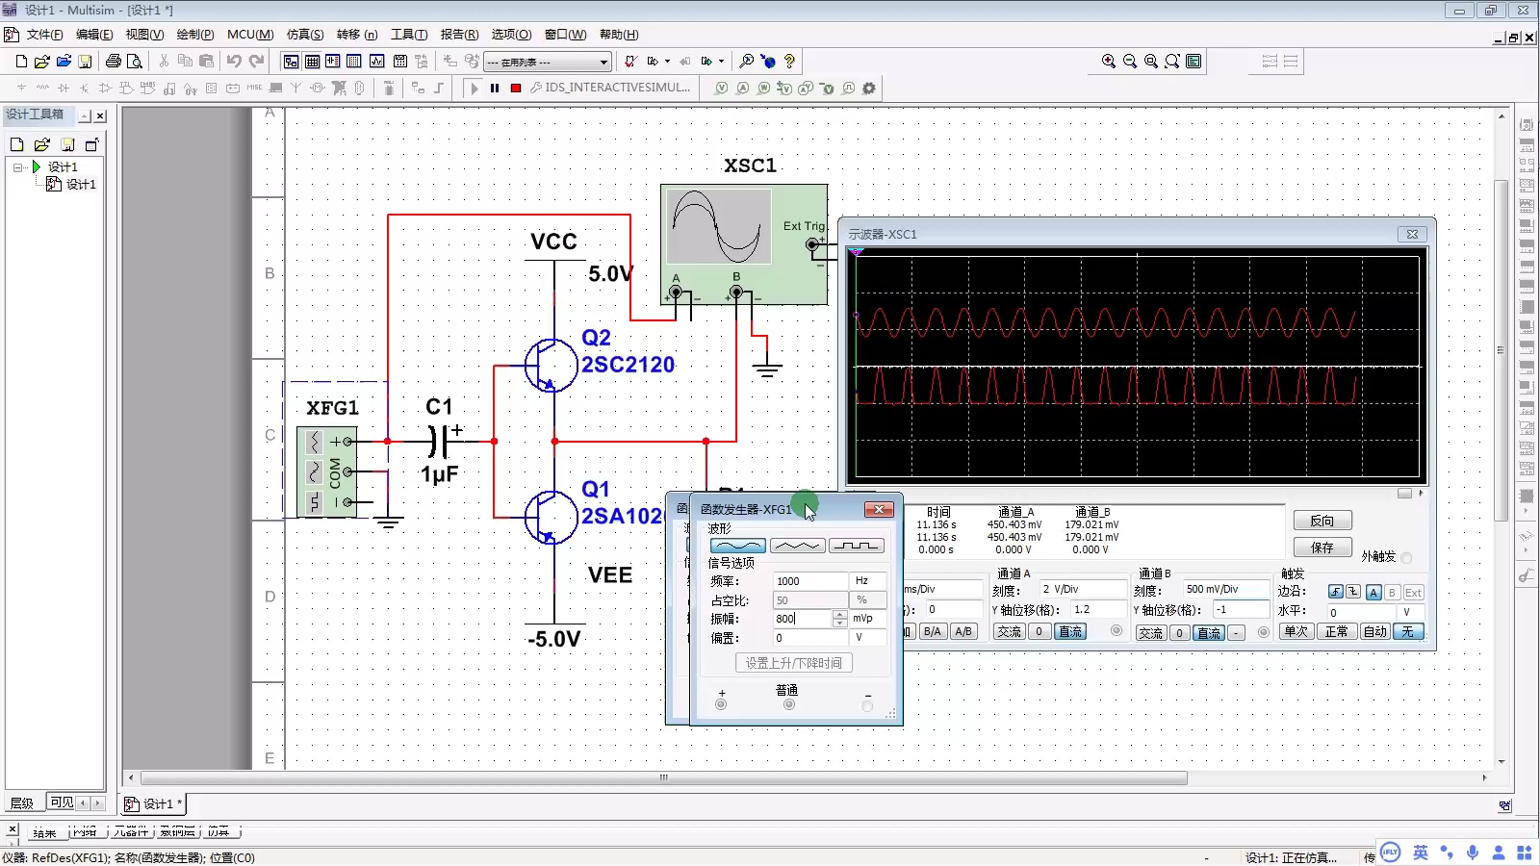Click the vertical scrollbar of the schematic canvas
This screenshot has height=866, width=1540.
click(x=1501, y=351)
